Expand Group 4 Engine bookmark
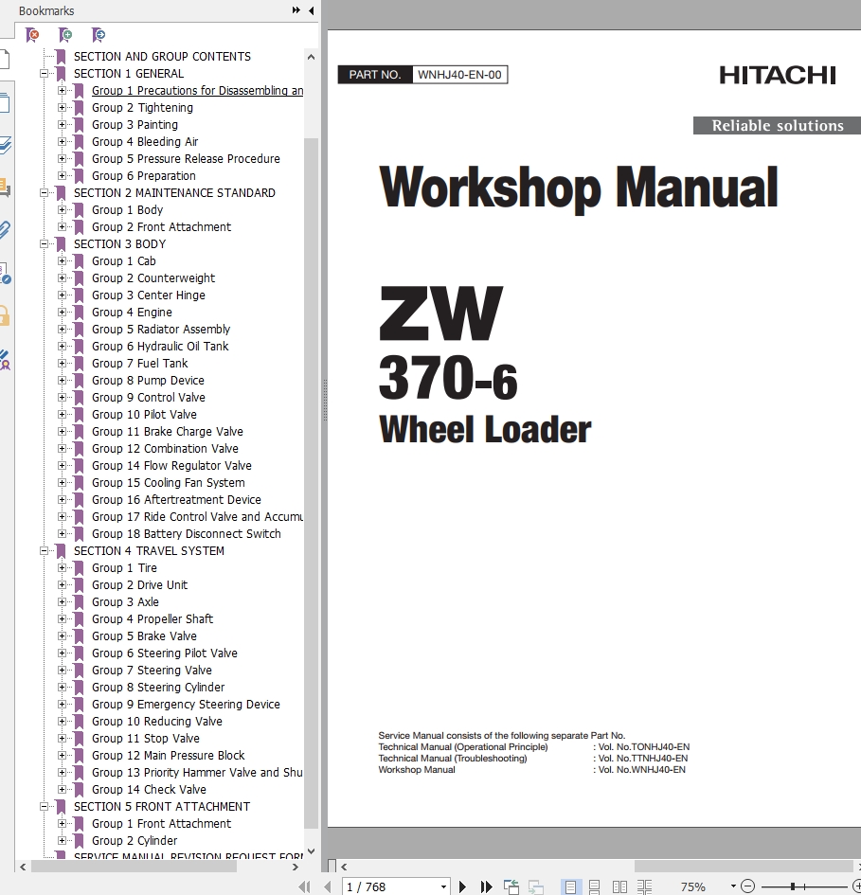Viewport: 861px width, 895px height. pyautogui.click(x=62, y=313)
